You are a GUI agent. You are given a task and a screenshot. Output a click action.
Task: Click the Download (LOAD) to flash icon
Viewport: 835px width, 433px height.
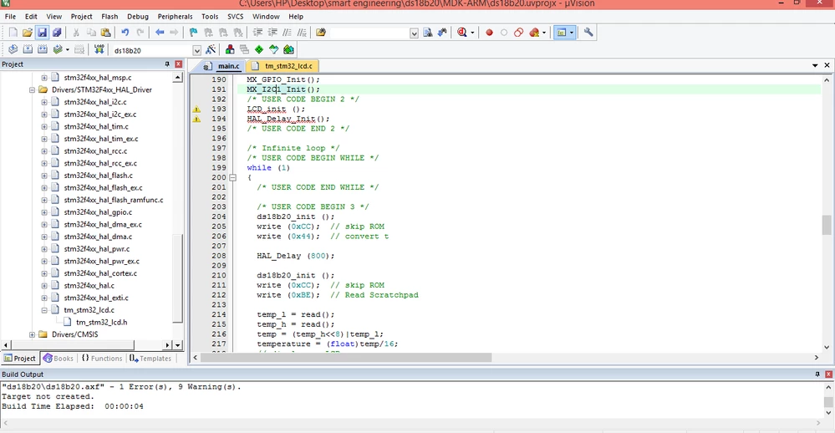[x=99, y=50]
